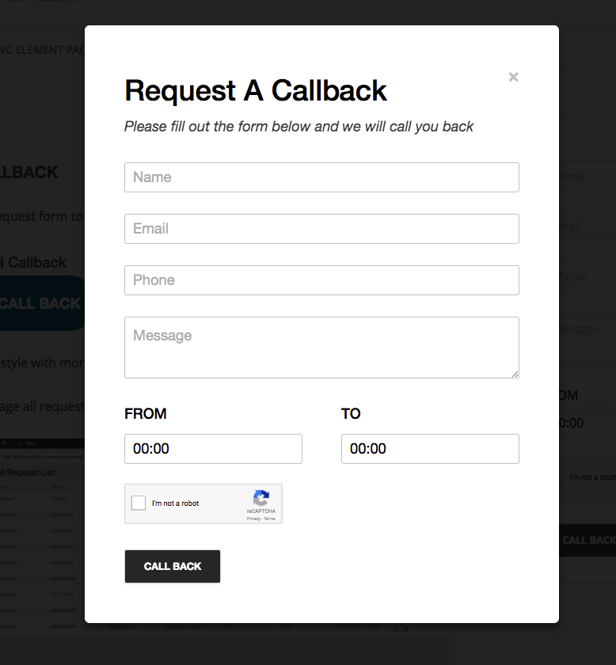Image resolution: width=616 pixels, height=665 pixels.
Task: Click the Request A Callback heading
Action: 256,90
